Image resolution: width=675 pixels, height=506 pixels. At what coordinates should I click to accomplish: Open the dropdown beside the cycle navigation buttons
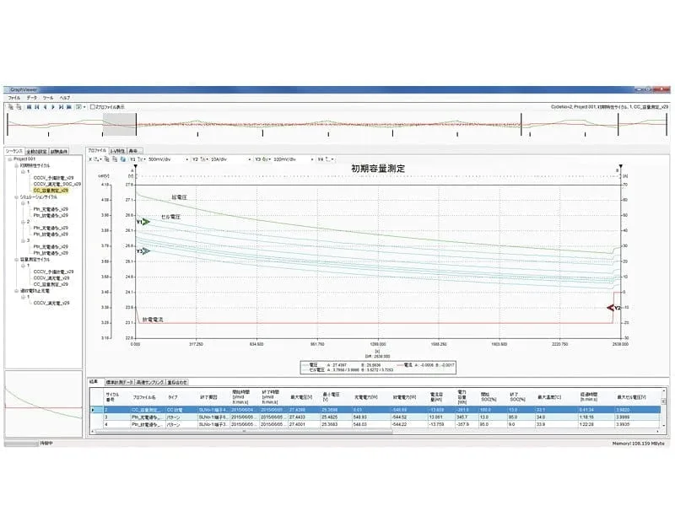83,107
